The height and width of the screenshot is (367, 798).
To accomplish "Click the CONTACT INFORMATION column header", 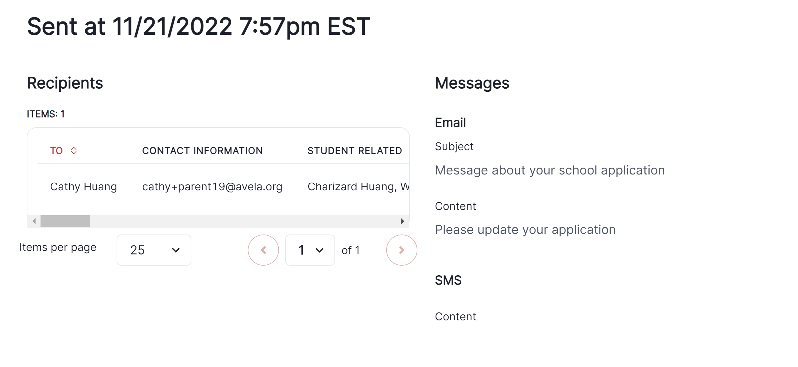I will click(x=202, y=151).
